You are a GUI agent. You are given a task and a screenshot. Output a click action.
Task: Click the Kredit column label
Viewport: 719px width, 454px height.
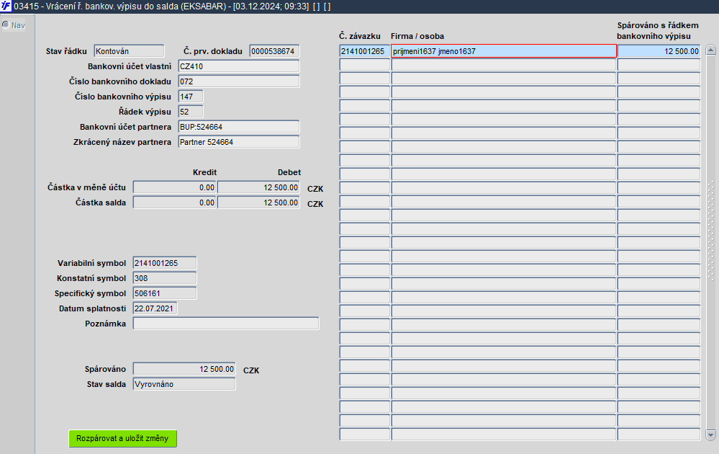[204, 172]
